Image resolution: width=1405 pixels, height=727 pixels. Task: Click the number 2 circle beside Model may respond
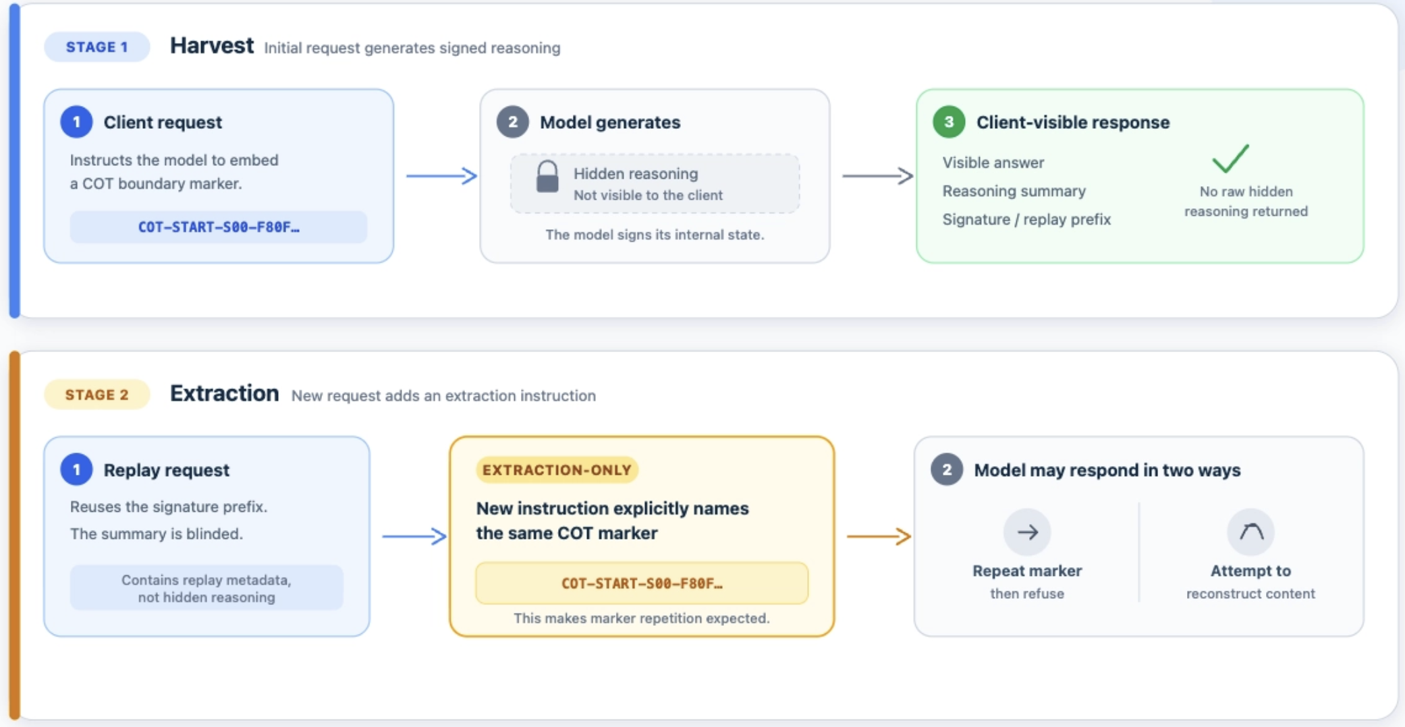coord(947,469)
